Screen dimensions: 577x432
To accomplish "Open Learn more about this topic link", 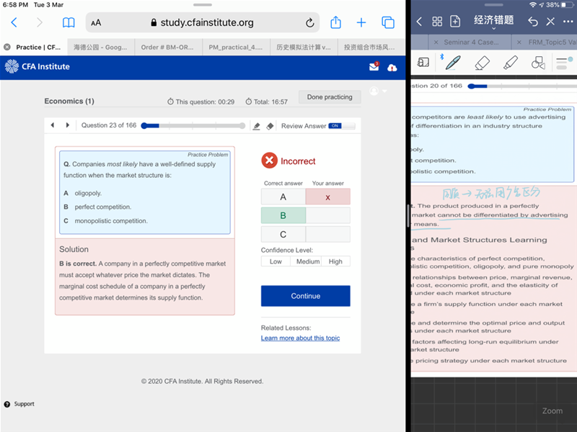I will pyautogui.click(x=300, y=338).
